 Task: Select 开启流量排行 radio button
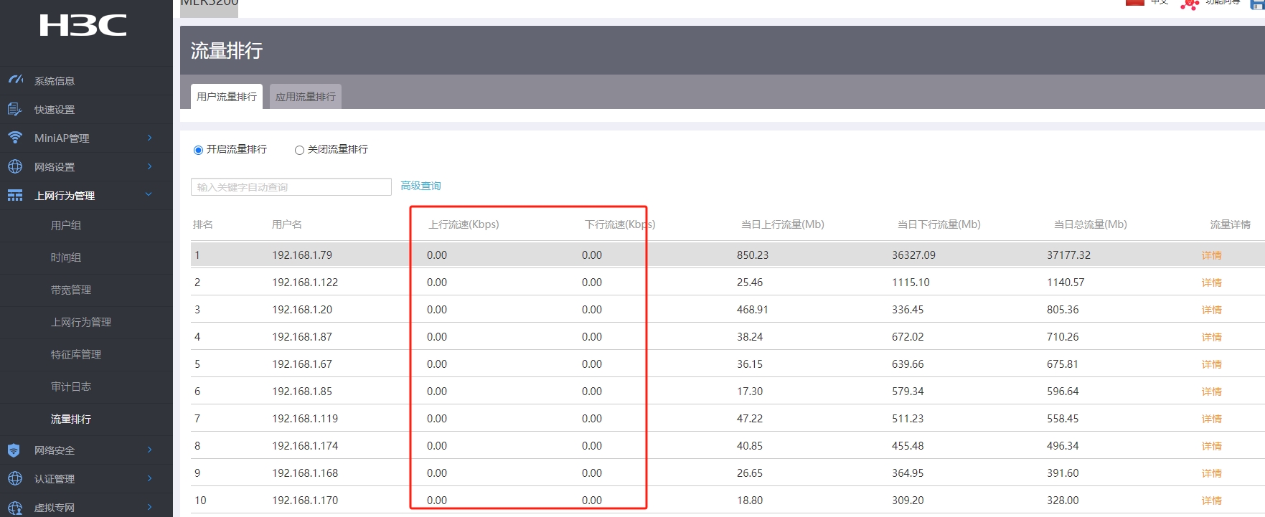(198, 150)
